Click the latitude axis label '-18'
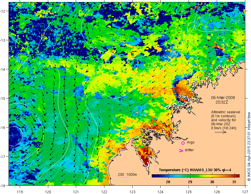Screen dimensions: 251x194 coord(3,185)
